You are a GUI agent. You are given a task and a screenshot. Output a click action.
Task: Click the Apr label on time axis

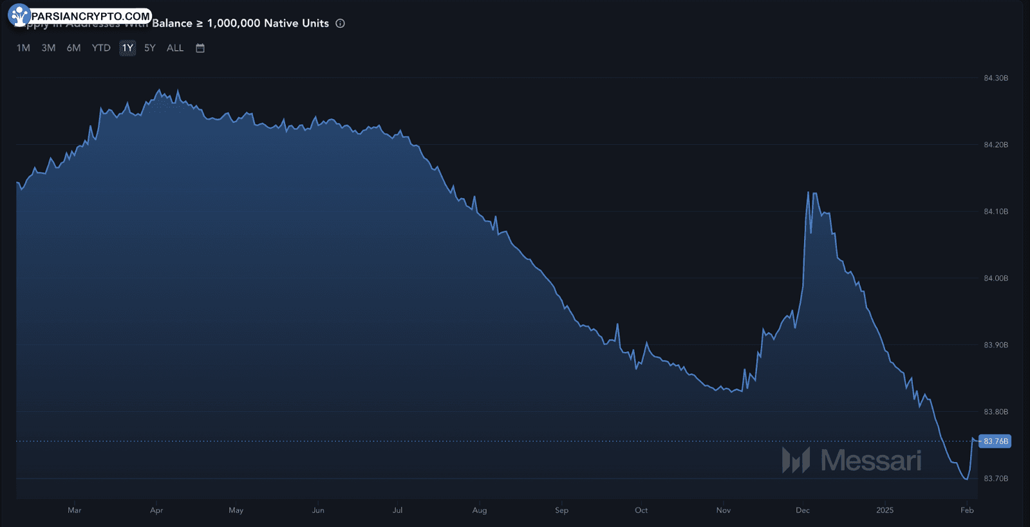[x=156, y=510]
